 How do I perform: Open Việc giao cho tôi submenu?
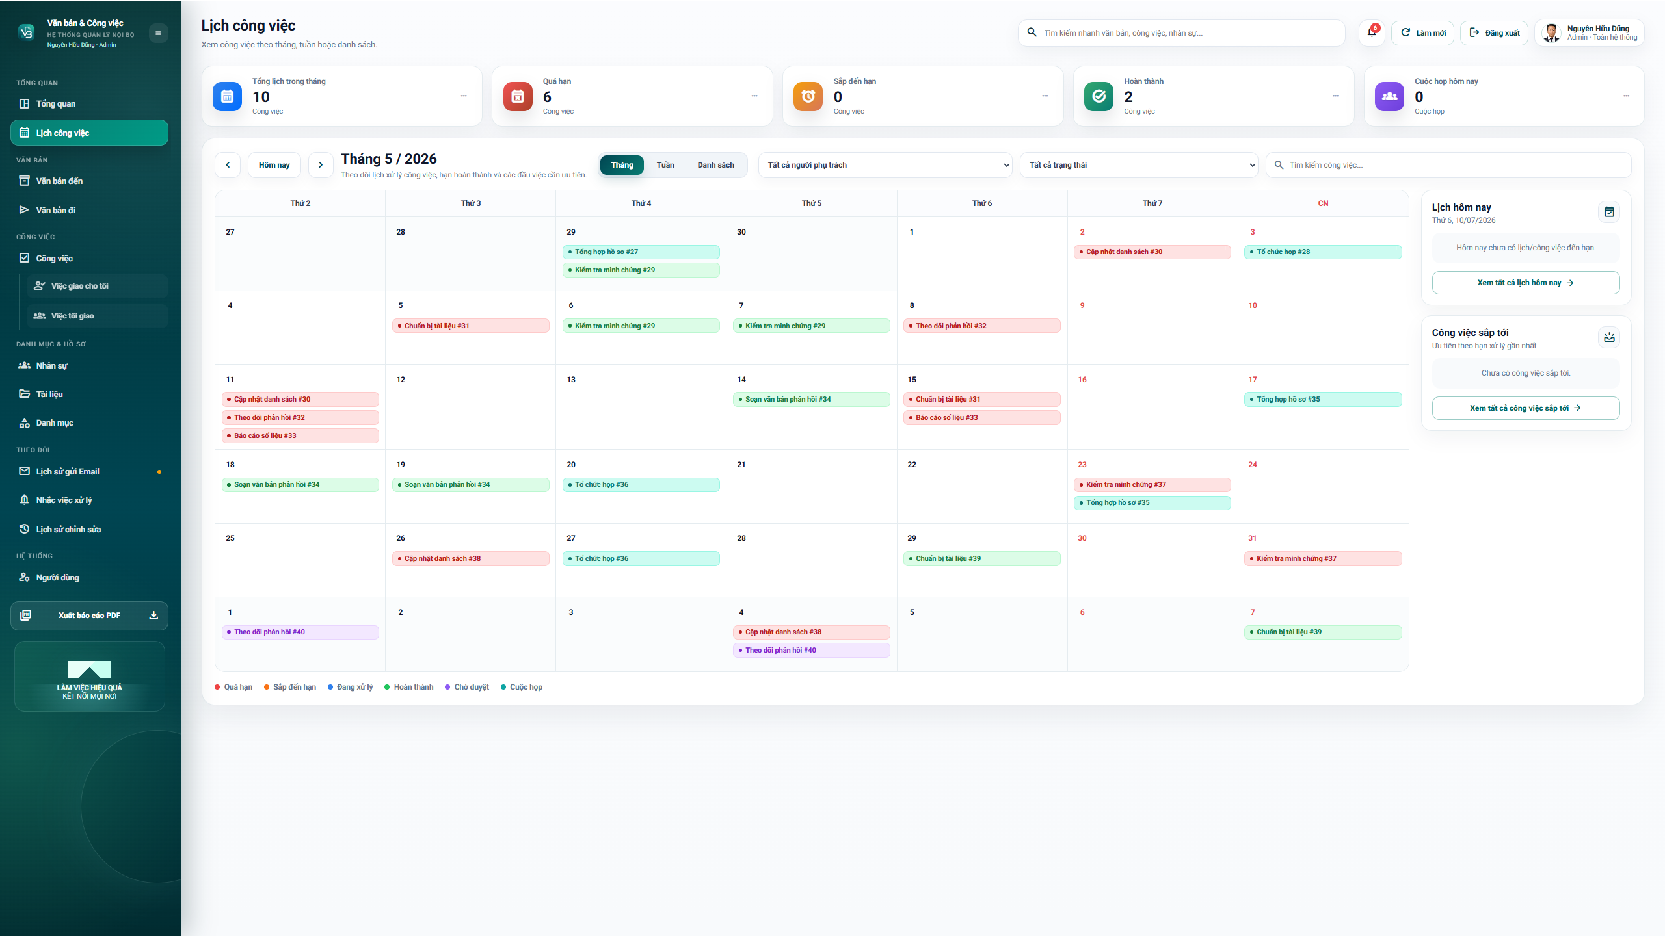pos(98,286)
